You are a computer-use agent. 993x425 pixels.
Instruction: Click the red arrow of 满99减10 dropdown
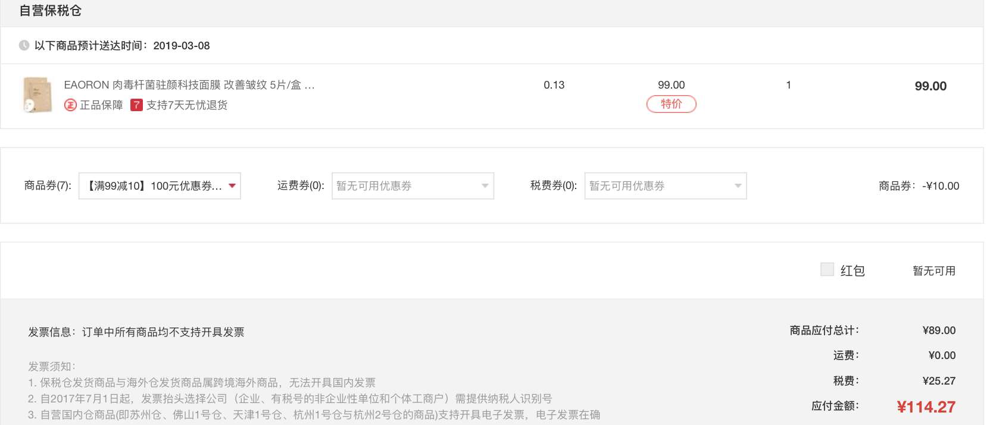[x=232, y=186]
